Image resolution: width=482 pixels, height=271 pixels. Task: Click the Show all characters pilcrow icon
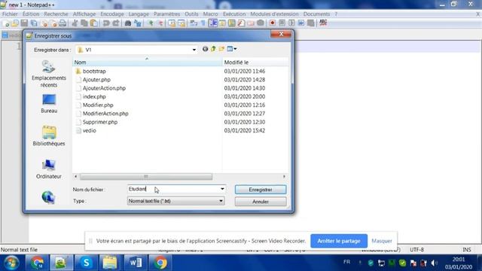tap(203, 23)
